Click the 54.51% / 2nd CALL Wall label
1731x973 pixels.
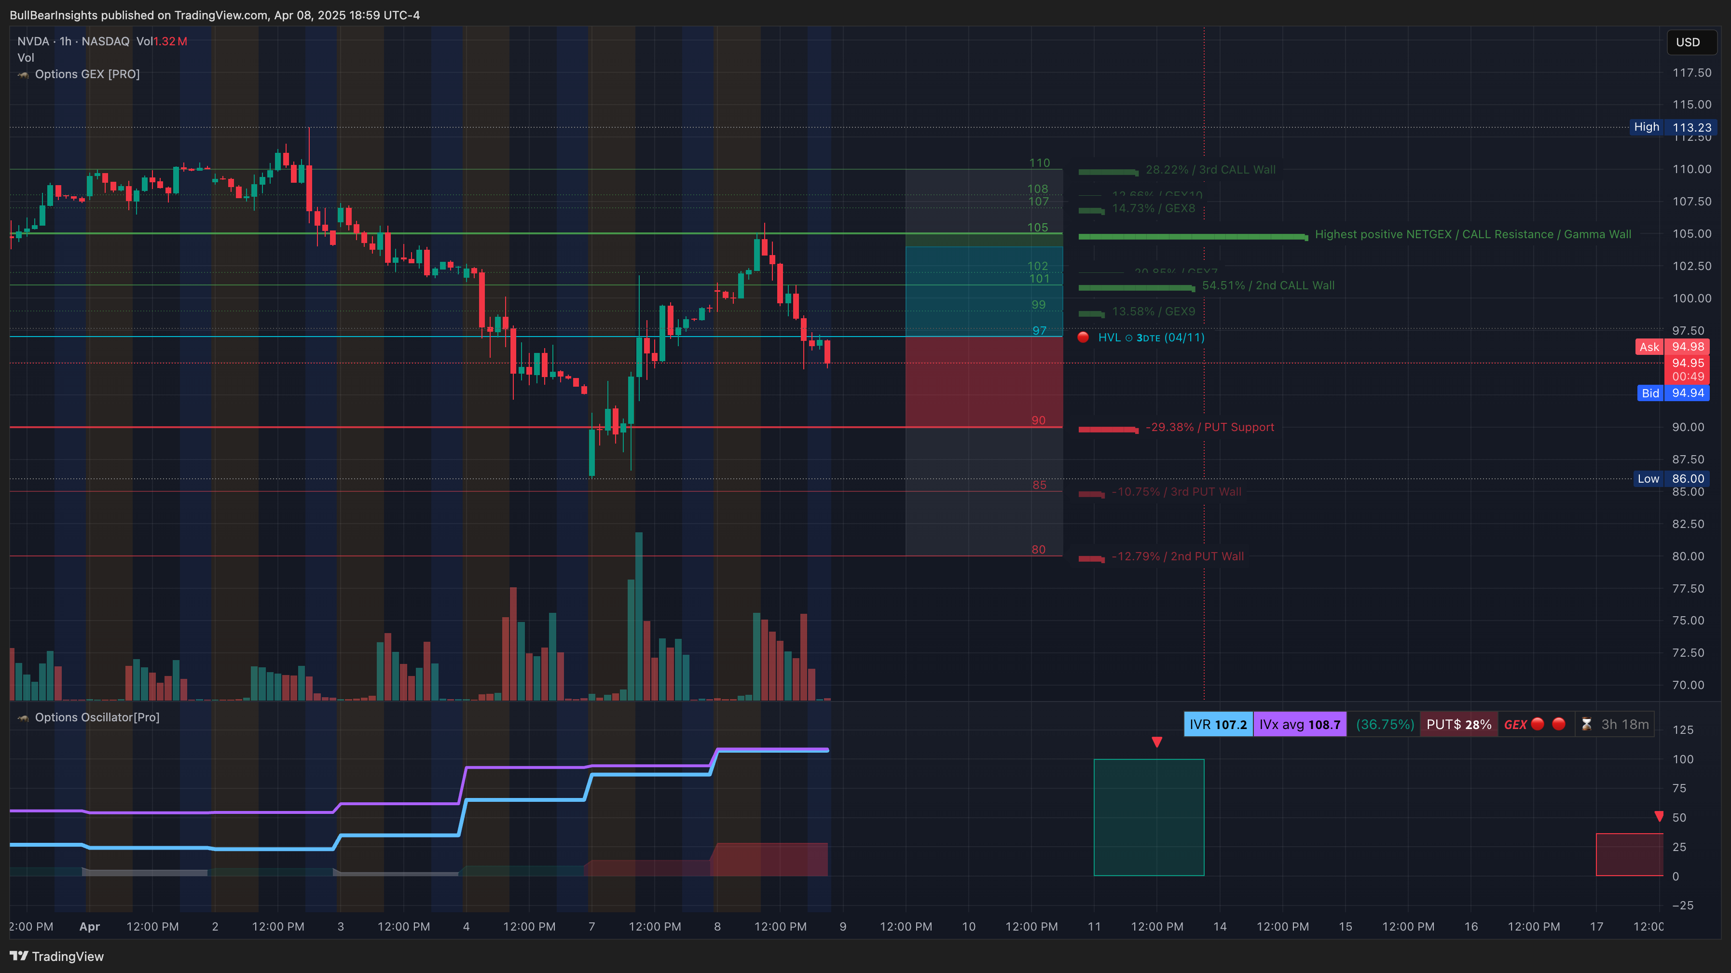[1268, 285]
